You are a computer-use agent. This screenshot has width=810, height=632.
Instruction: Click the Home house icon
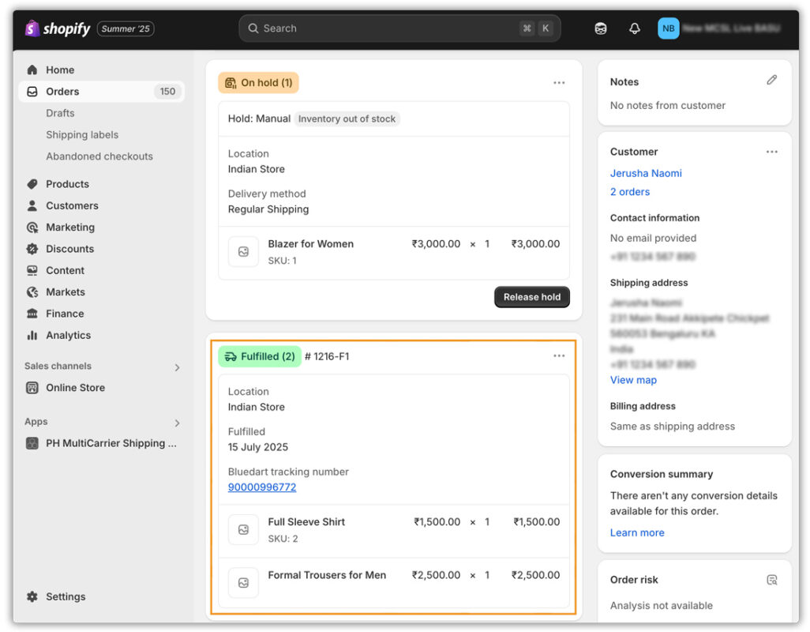point(32,70)
